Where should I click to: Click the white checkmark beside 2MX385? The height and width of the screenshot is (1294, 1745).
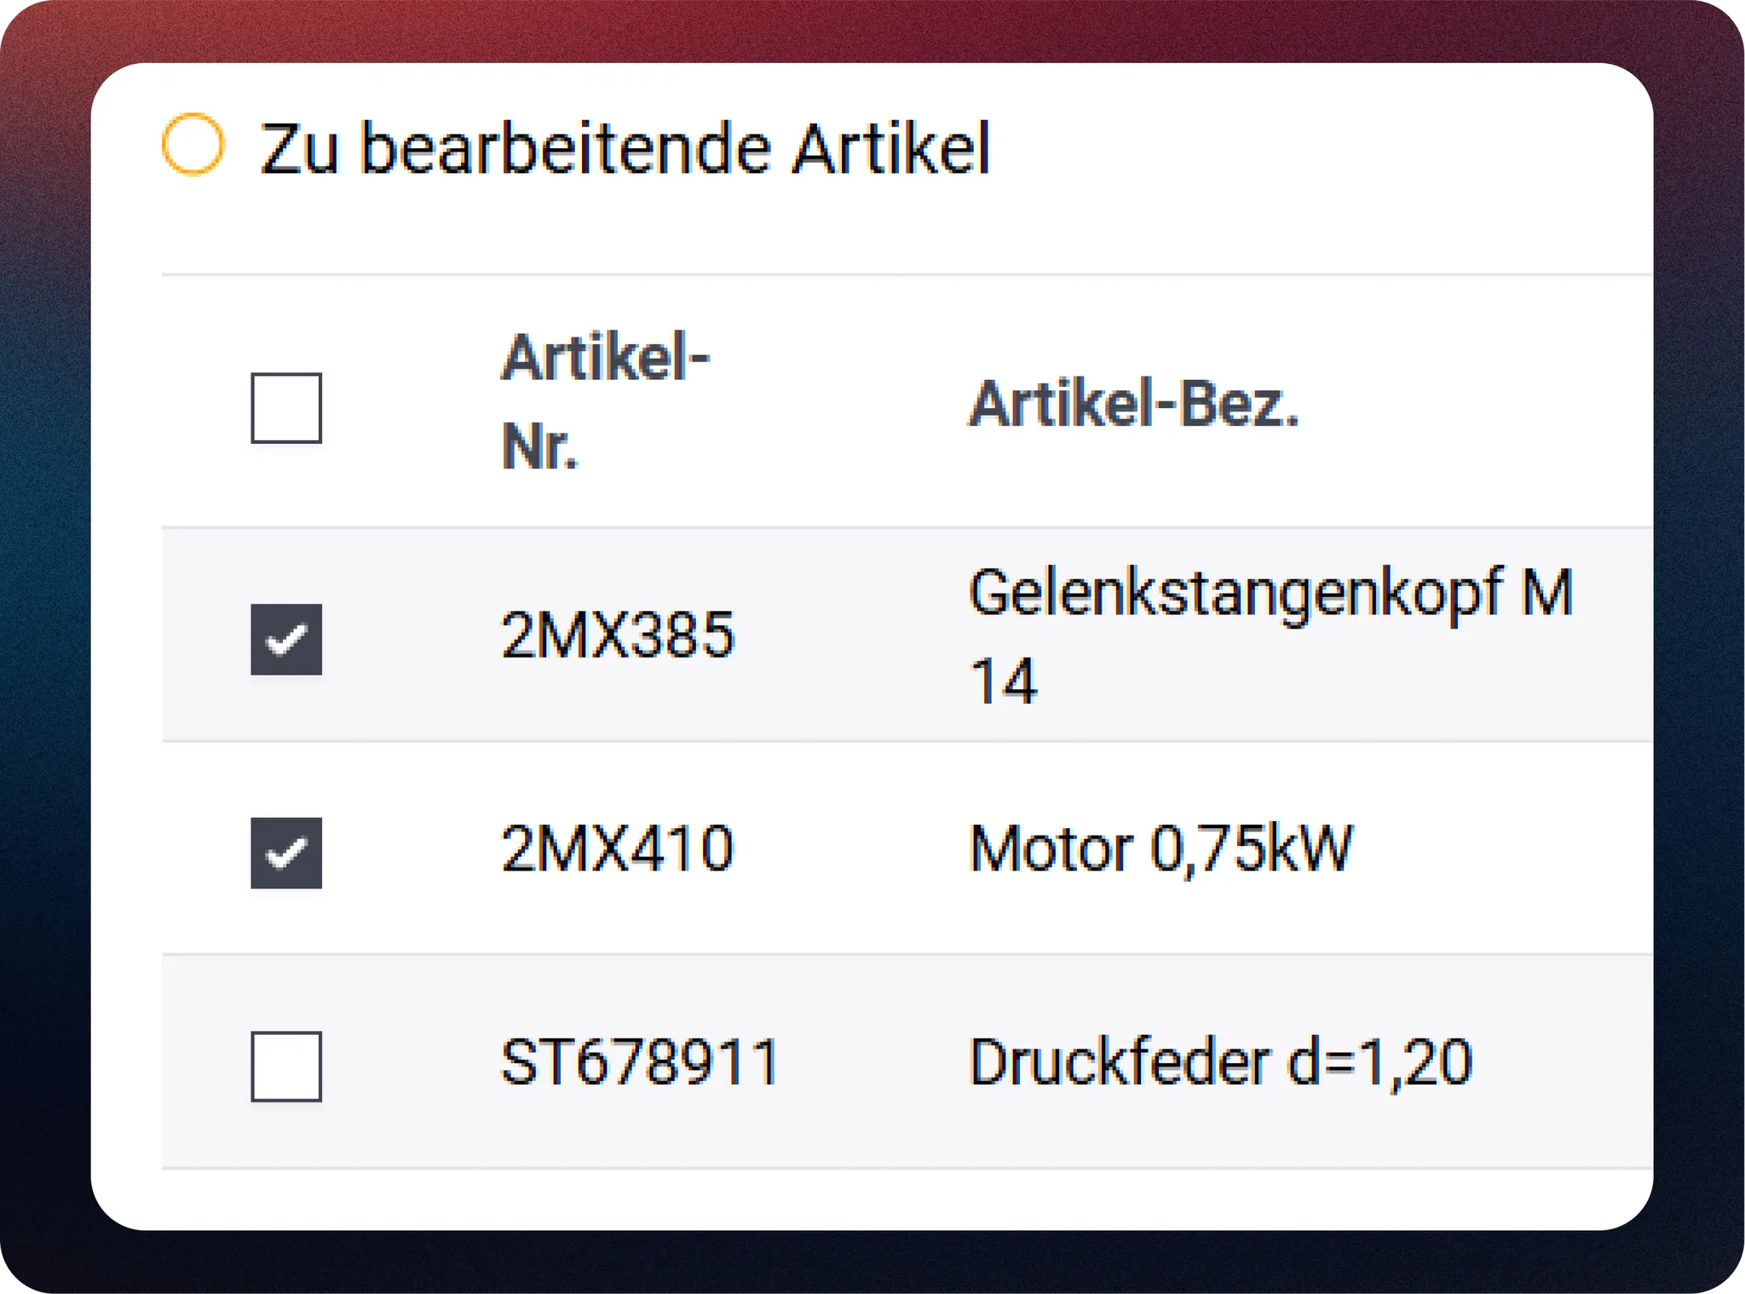[286, 639]
